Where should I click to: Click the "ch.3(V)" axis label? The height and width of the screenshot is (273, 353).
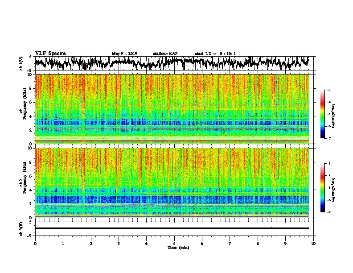click(21, 229)
